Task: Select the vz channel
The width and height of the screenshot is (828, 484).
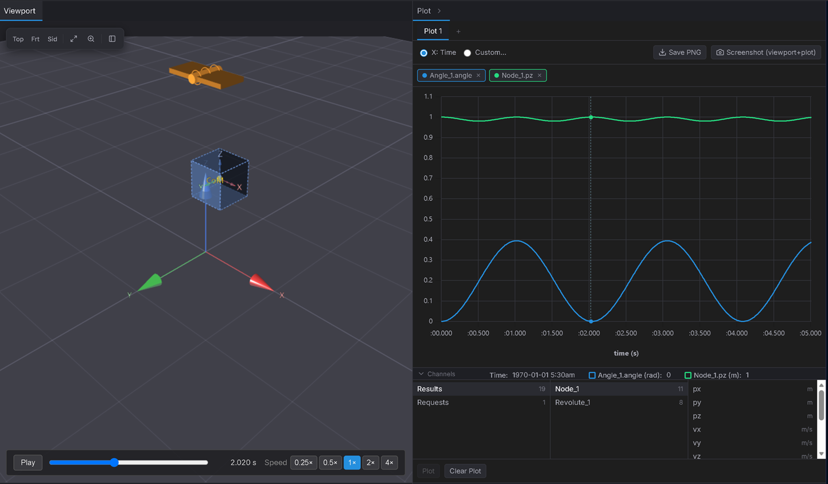Action: point(752,456)
